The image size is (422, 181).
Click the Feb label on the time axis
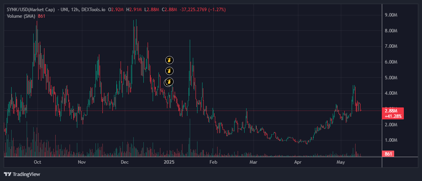tap(213, 162)
